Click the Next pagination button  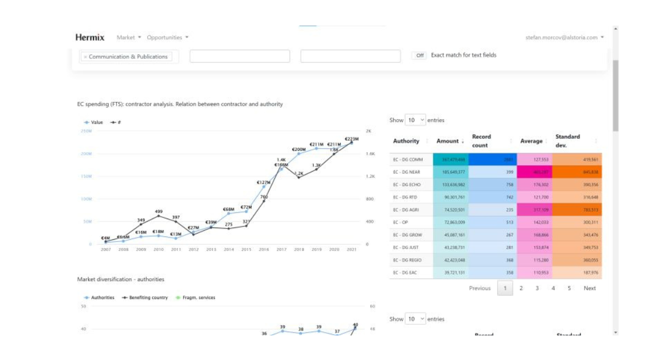point(590,288)
